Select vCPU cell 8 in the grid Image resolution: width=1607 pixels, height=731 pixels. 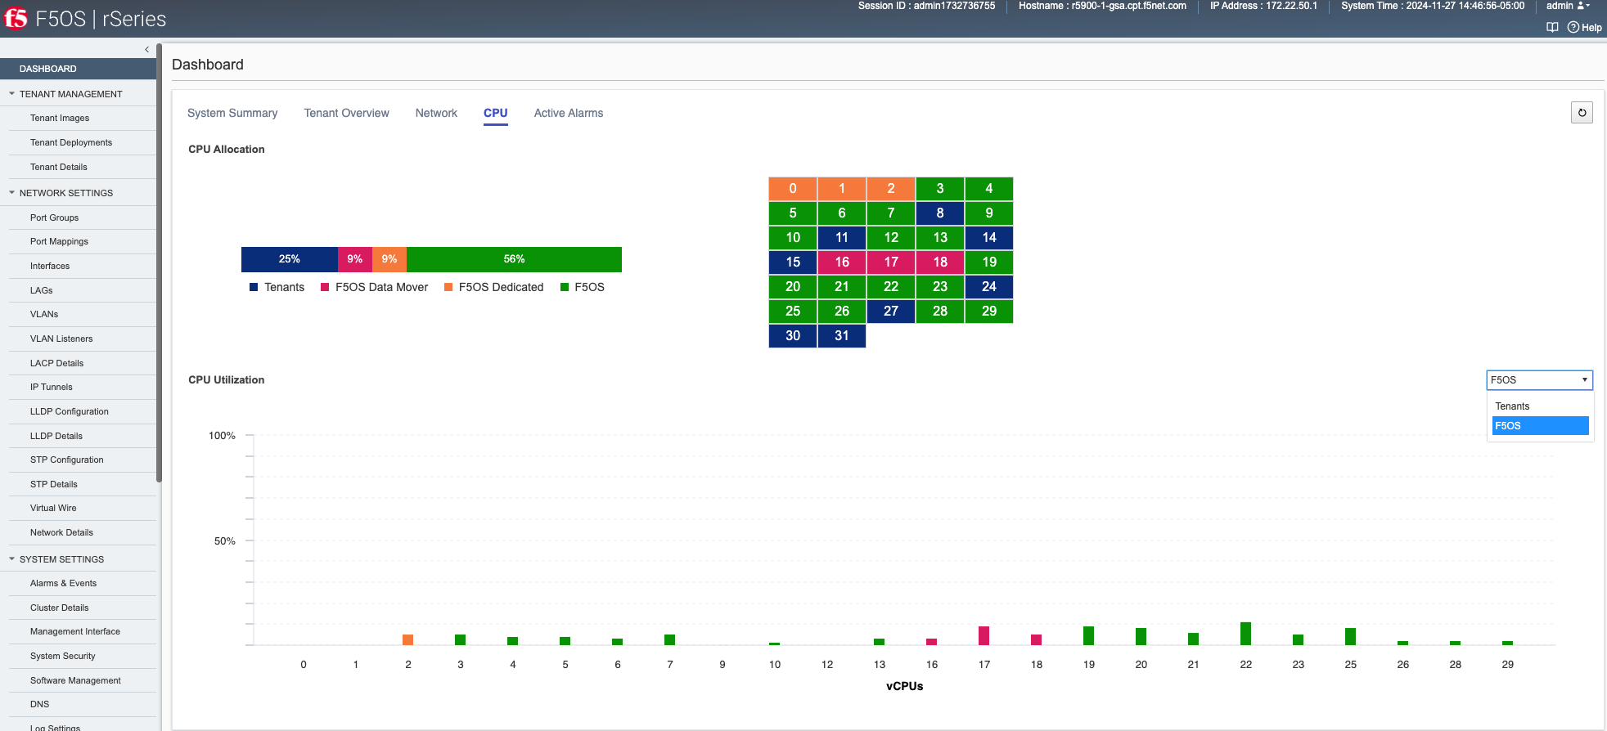tap(940, 213)
